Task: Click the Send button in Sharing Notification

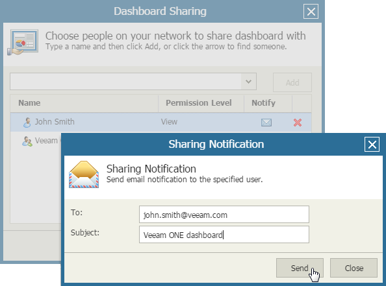Action: [x=300, y=268]
